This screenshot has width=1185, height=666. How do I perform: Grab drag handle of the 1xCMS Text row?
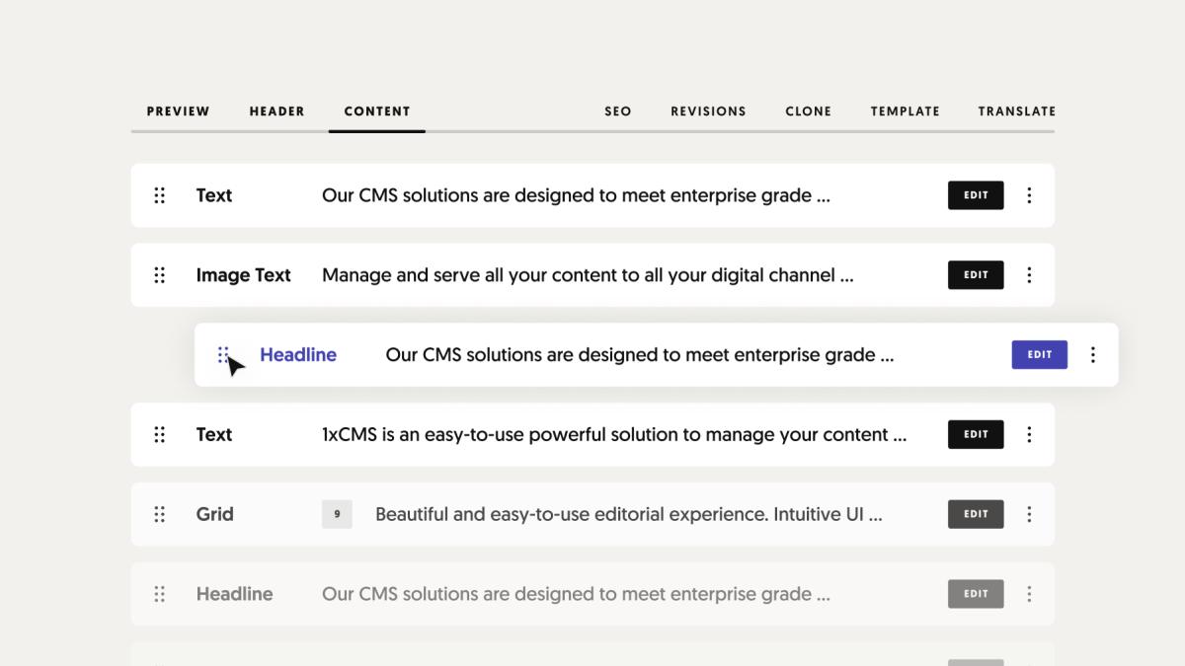[160, 434]
